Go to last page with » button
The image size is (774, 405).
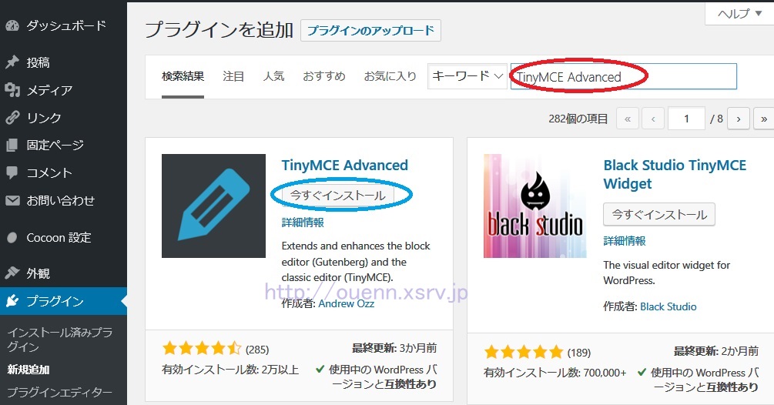coord(764,119)
